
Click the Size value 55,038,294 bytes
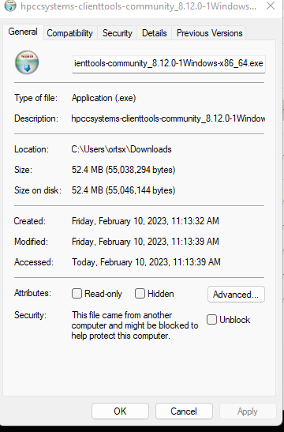pos(124,170)
